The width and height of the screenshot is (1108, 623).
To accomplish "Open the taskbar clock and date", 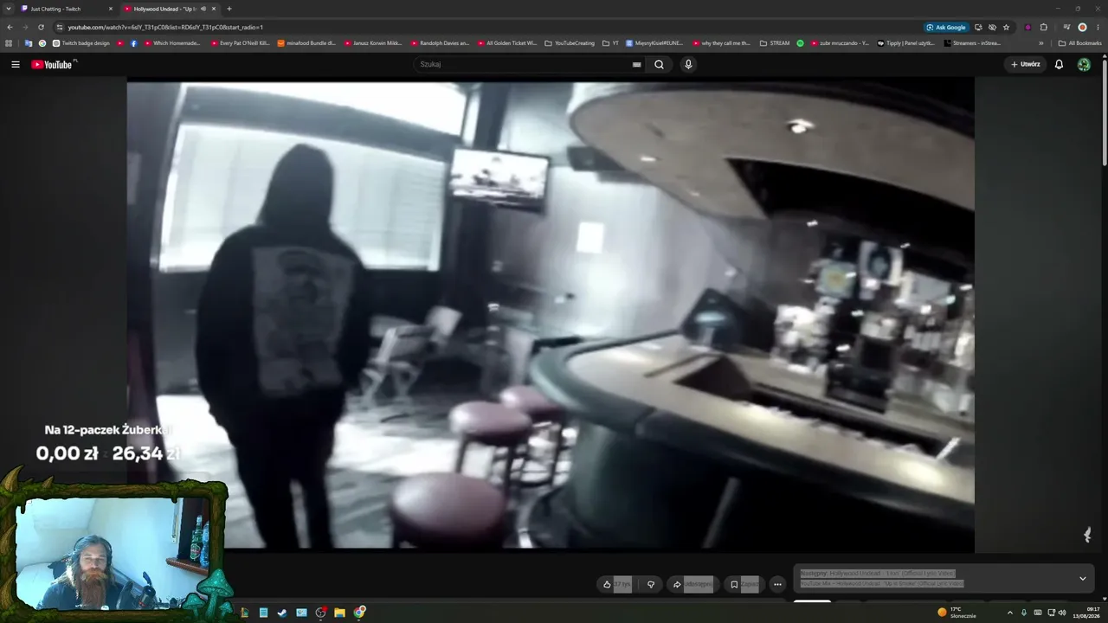I will (x=1086, y=613).
